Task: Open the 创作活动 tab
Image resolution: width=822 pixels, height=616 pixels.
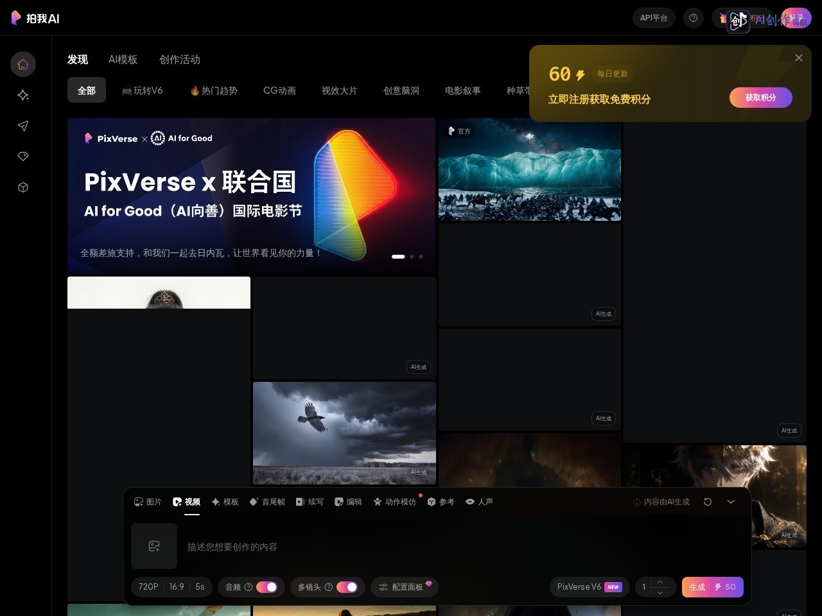Action: 180,59
